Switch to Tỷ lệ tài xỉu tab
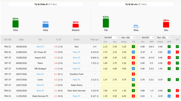This screenshot has height=101, width=181. (136, 4)
